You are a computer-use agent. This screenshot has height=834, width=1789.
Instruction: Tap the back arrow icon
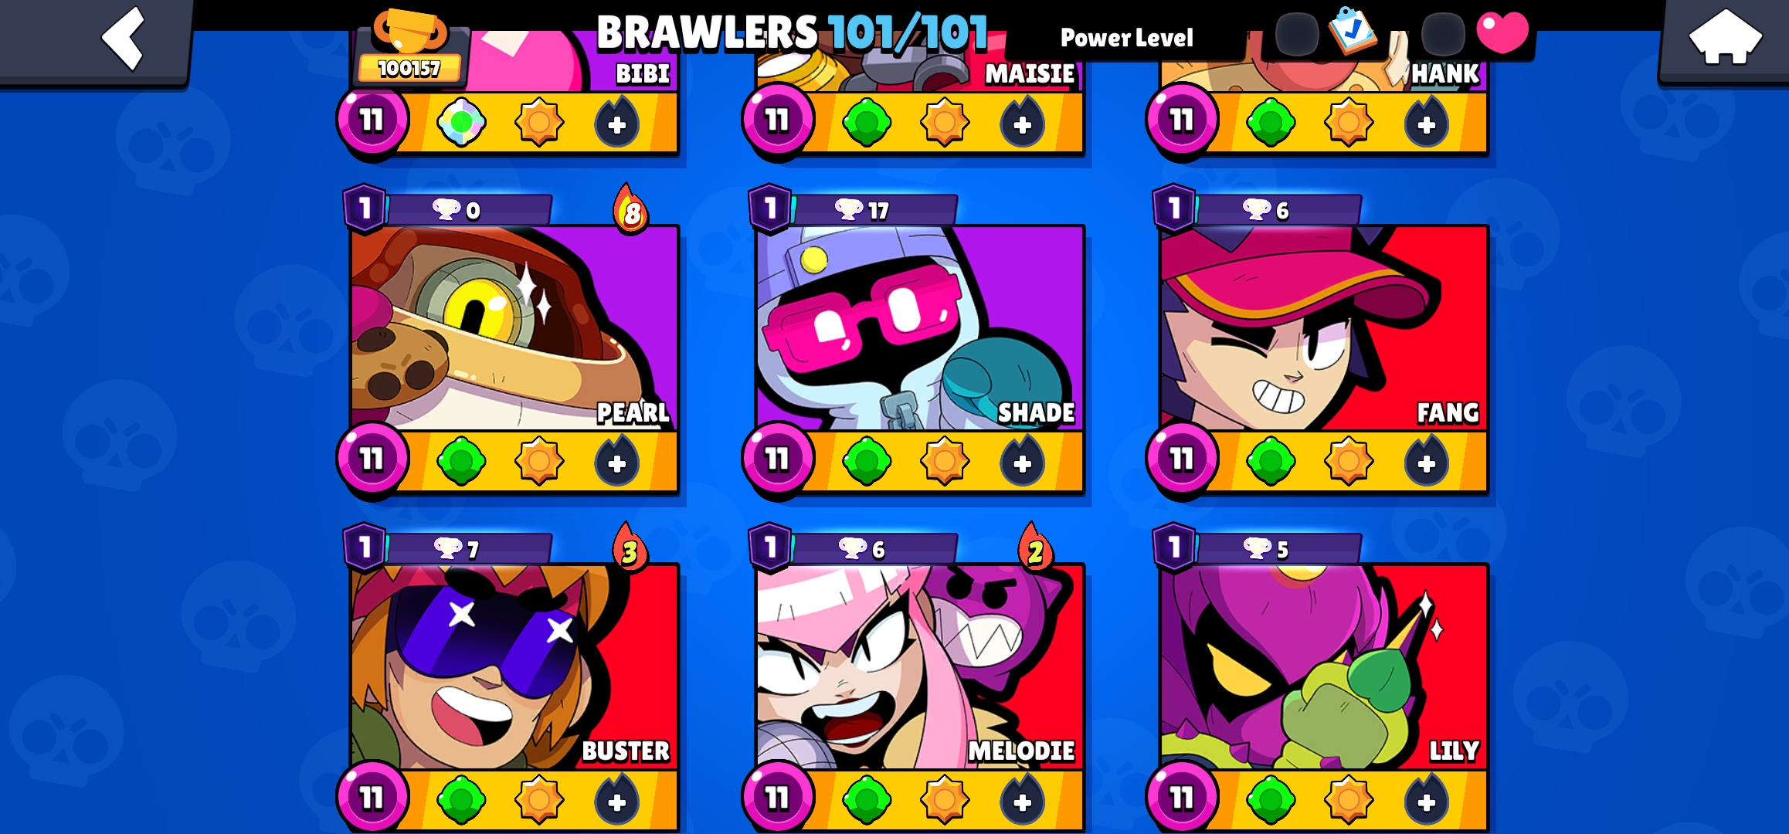pyautogui.click(x=124, y=38)
